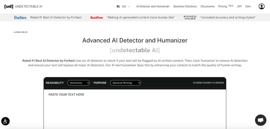270x129 pixels.
Task: Go to Business Solutions menu item
Action: pyautogui.click(x=185, y=7)
